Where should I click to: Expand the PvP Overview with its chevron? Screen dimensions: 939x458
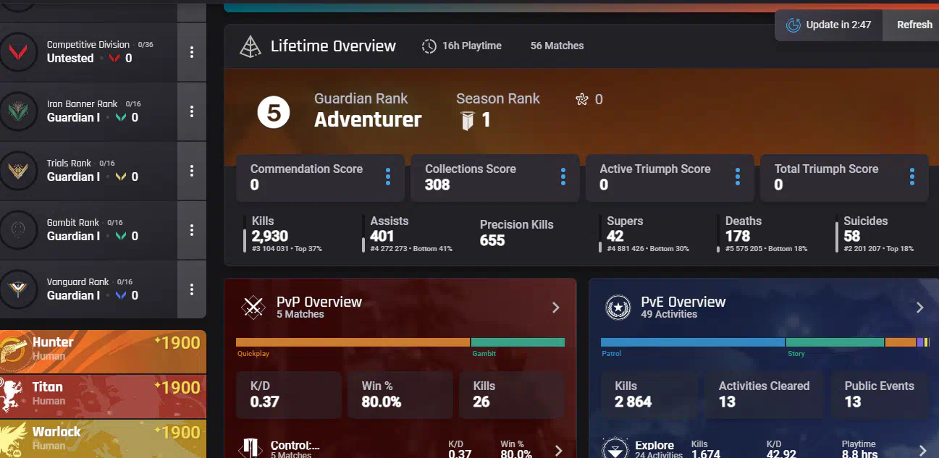coord(556,308)
